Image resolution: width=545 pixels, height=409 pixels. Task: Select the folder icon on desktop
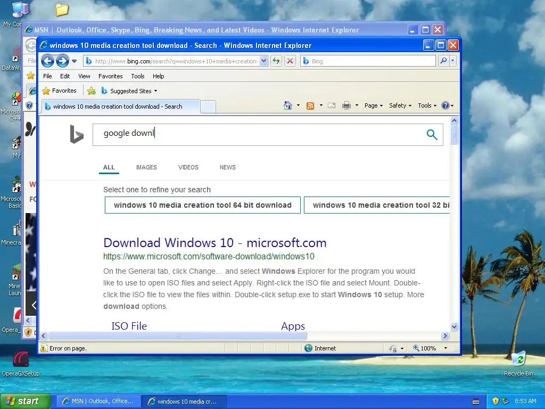[62, 10]
